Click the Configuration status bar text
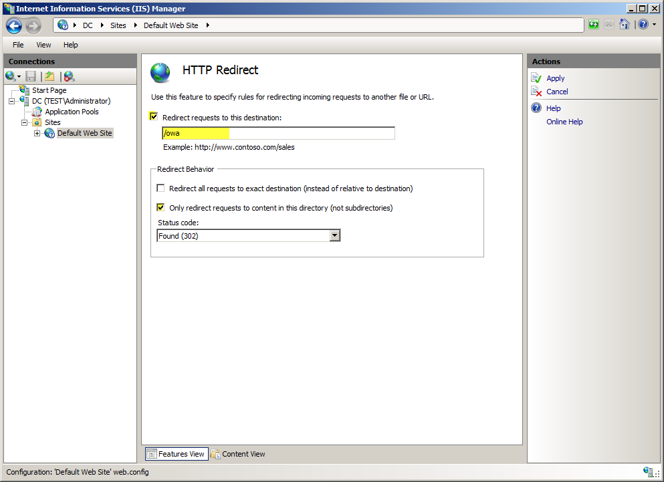664x482 pixels. click(78, 472)
